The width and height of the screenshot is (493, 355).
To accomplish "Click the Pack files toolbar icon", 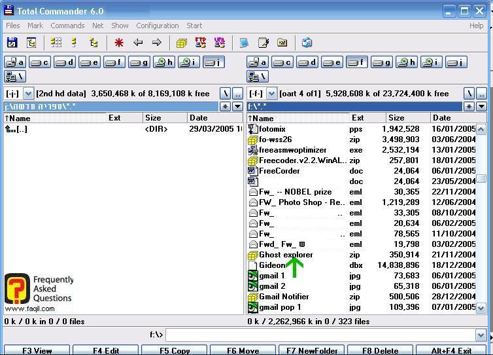I will 182,43.
